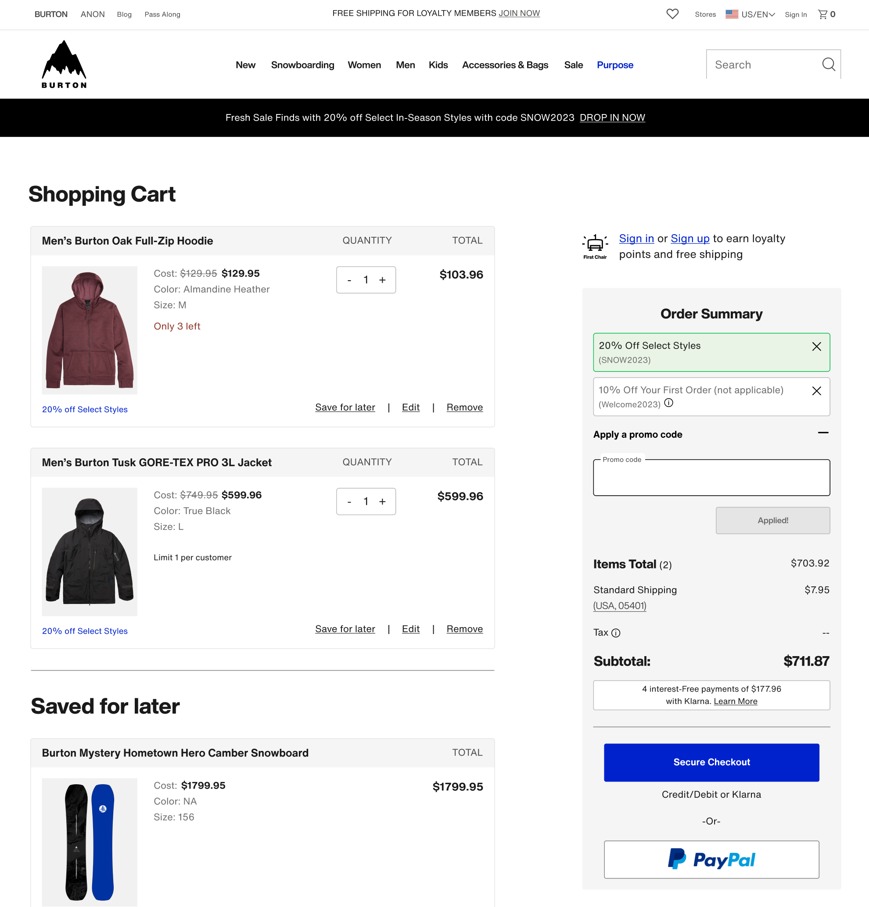869x907 pixels.
Task: Increase hoodie quantity with plus
Action: click(x=382, y=280)
